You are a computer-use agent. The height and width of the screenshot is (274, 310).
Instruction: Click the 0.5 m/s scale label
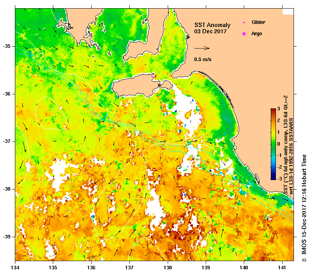pyautogui.click(x=203, y=59)
